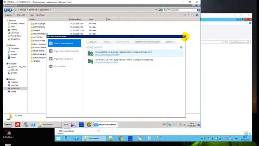Screen dimensions: 259x146
Task: Click the greyed Возобновить button
Action: (123, 42)
